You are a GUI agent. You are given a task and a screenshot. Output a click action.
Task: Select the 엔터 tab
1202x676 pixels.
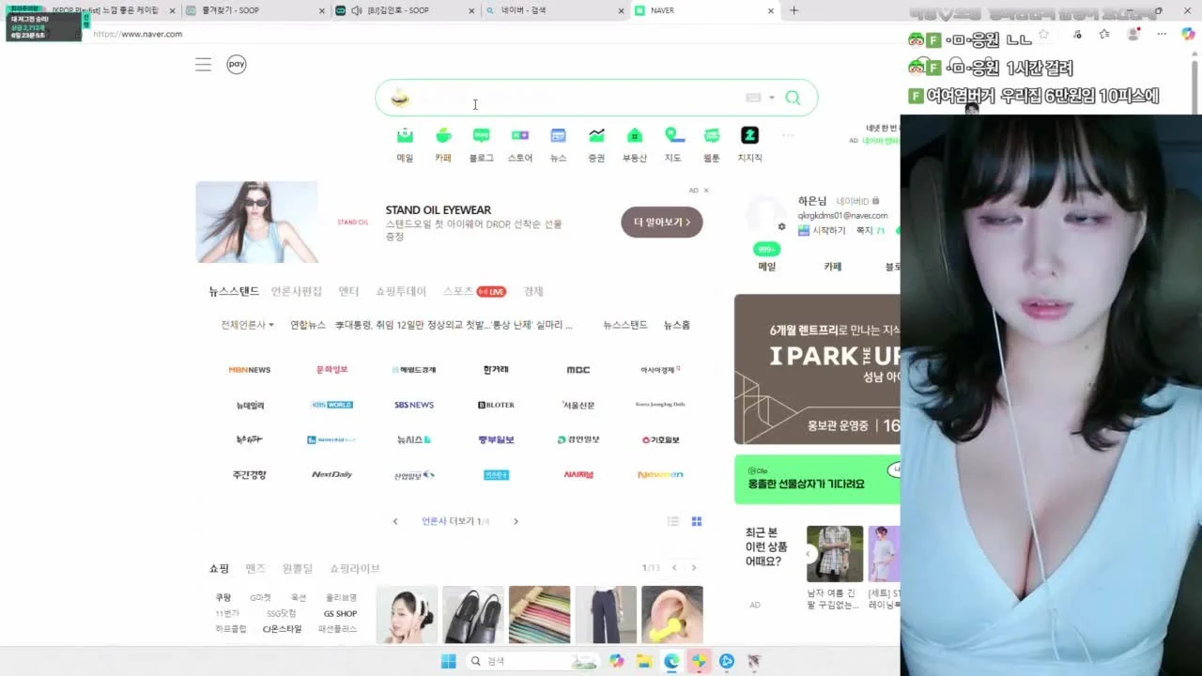[x=348, y=291]
